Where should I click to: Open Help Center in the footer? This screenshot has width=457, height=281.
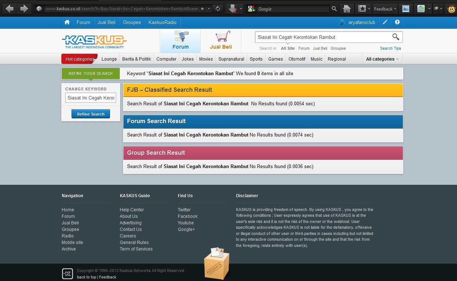[132, 209]
